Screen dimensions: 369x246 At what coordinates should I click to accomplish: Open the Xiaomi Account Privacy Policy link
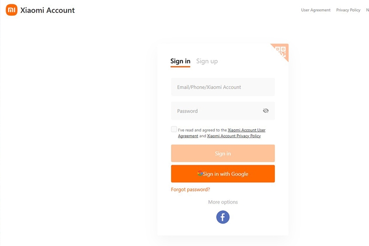234,136
